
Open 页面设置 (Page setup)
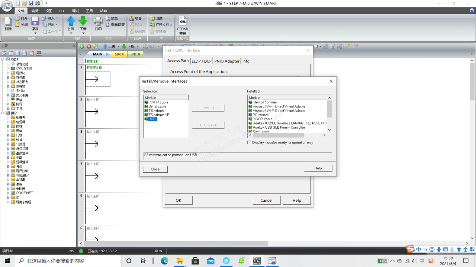tap(115, 25)
